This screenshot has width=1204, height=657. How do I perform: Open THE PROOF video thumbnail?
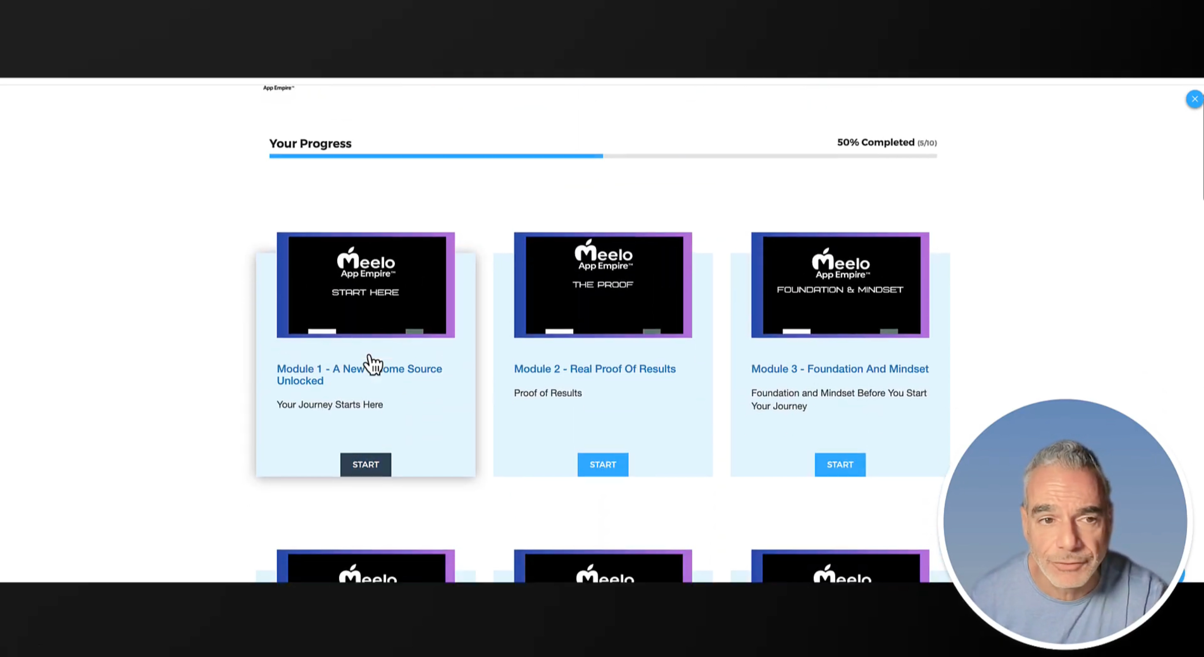click(x=603, y=285)
